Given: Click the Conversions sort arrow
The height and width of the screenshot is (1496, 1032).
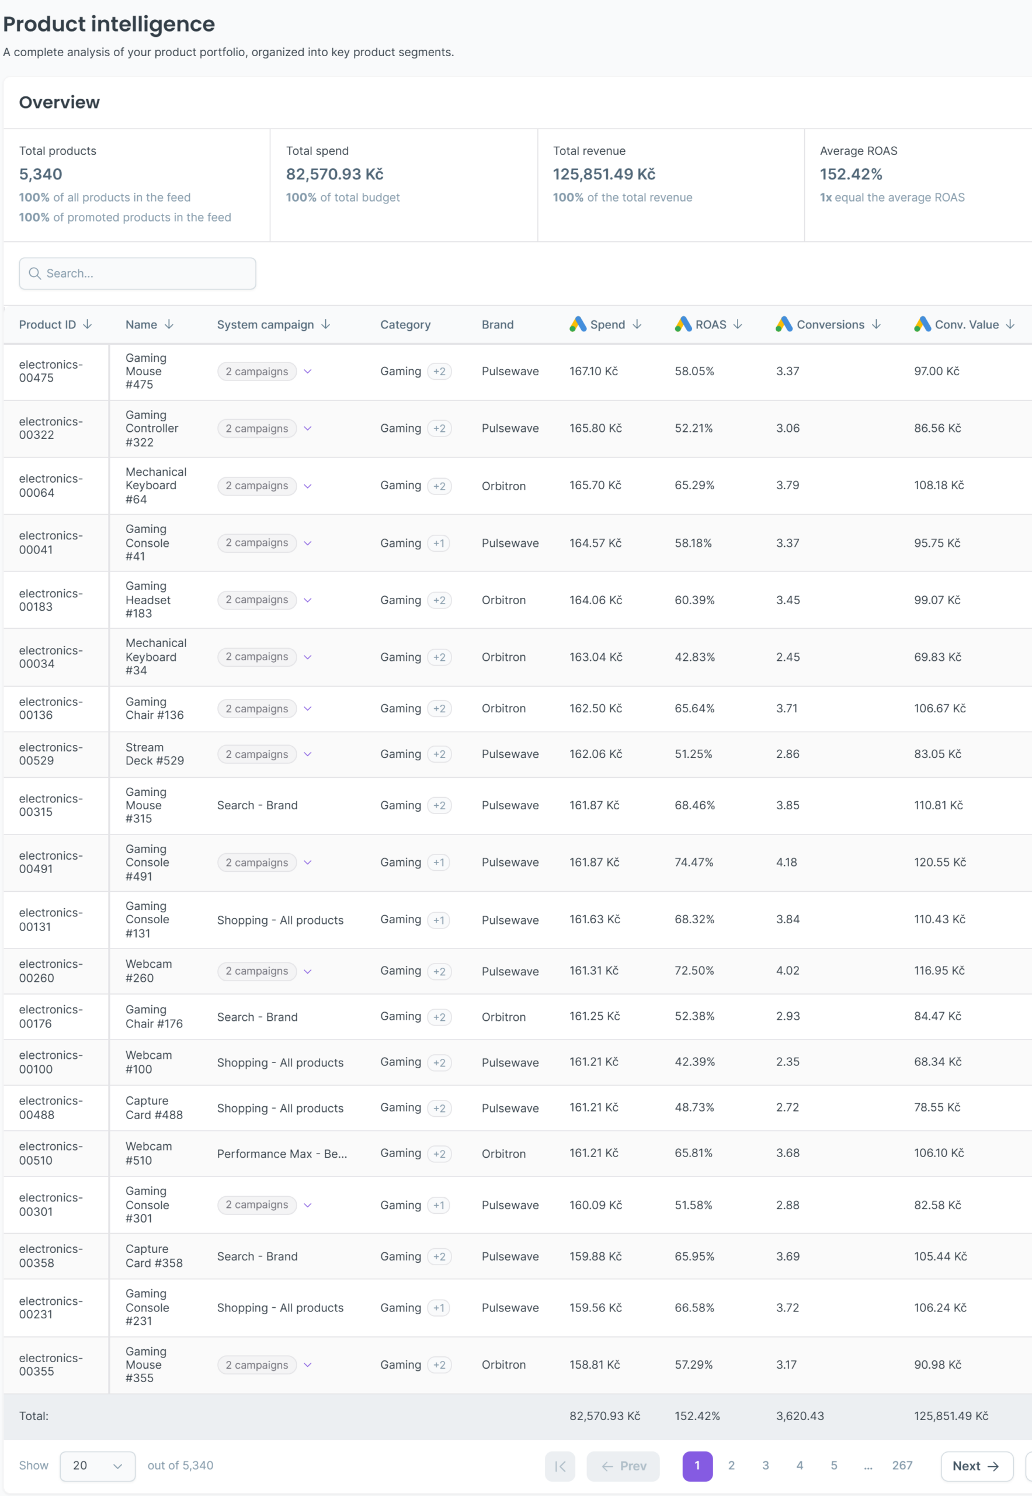Looking at the screenshot, I should coord(876,324).
